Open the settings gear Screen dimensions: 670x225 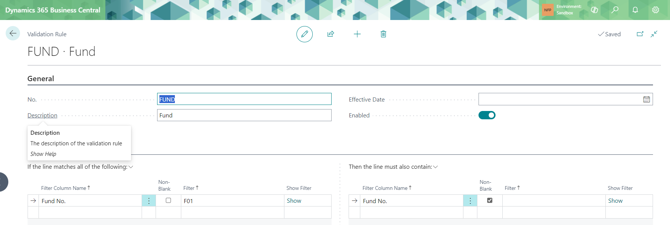tap(656, 10)
